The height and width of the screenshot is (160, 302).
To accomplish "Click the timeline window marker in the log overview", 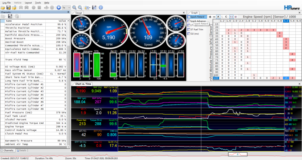I will pyautogui.click(x=238, y=154).
